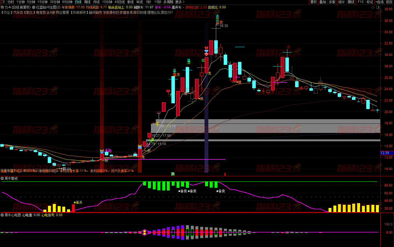Viewport: 394px width, 247px height.
Task: Open F10 company info
Action: tap(361, 2)
